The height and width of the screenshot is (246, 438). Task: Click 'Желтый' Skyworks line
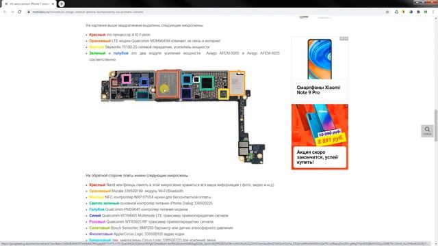(x=149, y=47)
